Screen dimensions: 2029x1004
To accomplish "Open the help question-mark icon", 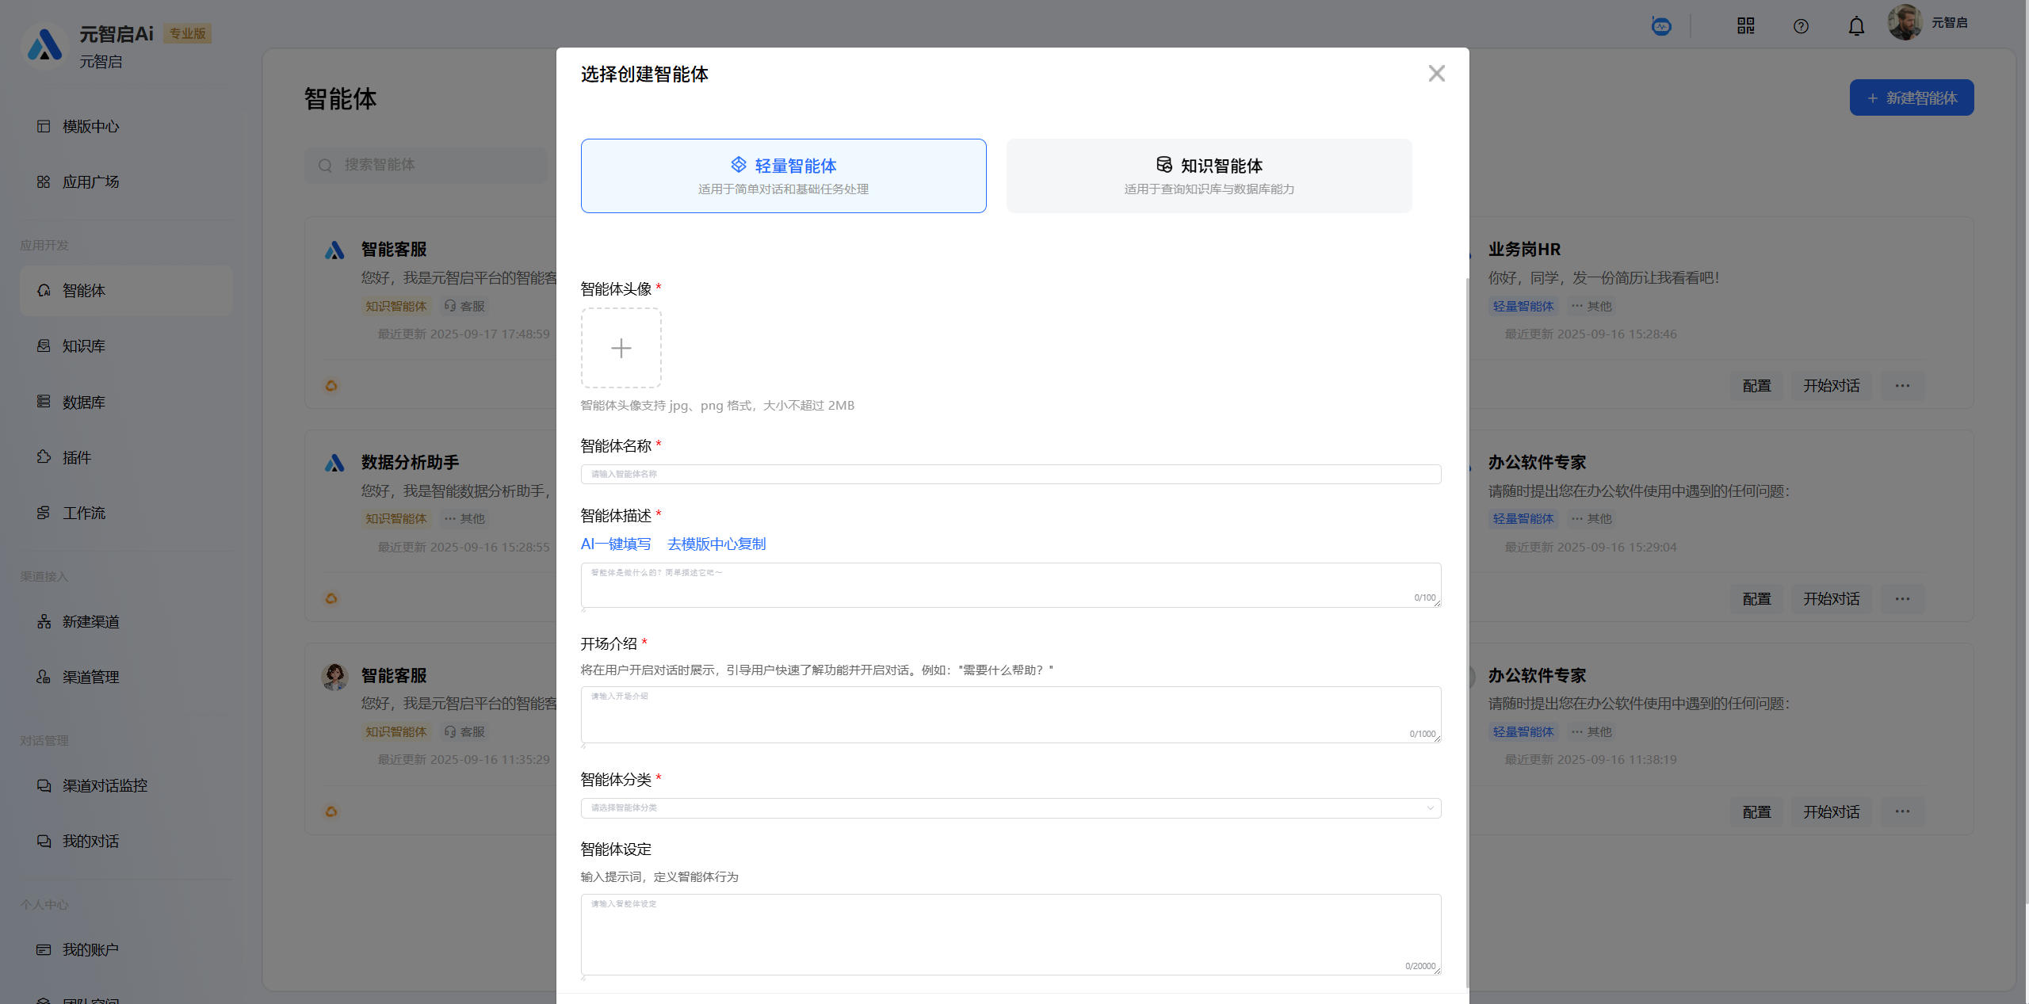I will pyautogui.click(x=1801, y=26).
